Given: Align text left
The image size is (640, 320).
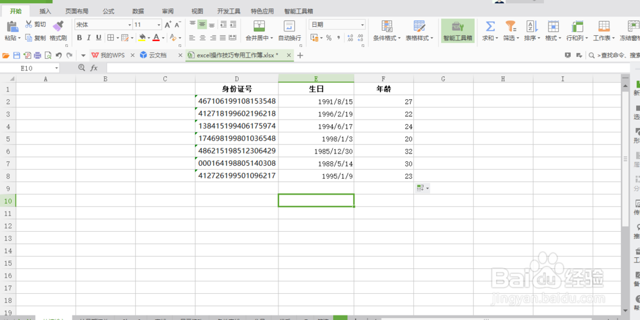Looking at the screenshot, I should tap(192, 38).
